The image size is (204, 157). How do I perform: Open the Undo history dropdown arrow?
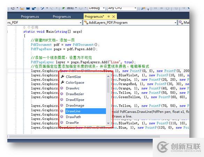[47, 8]
